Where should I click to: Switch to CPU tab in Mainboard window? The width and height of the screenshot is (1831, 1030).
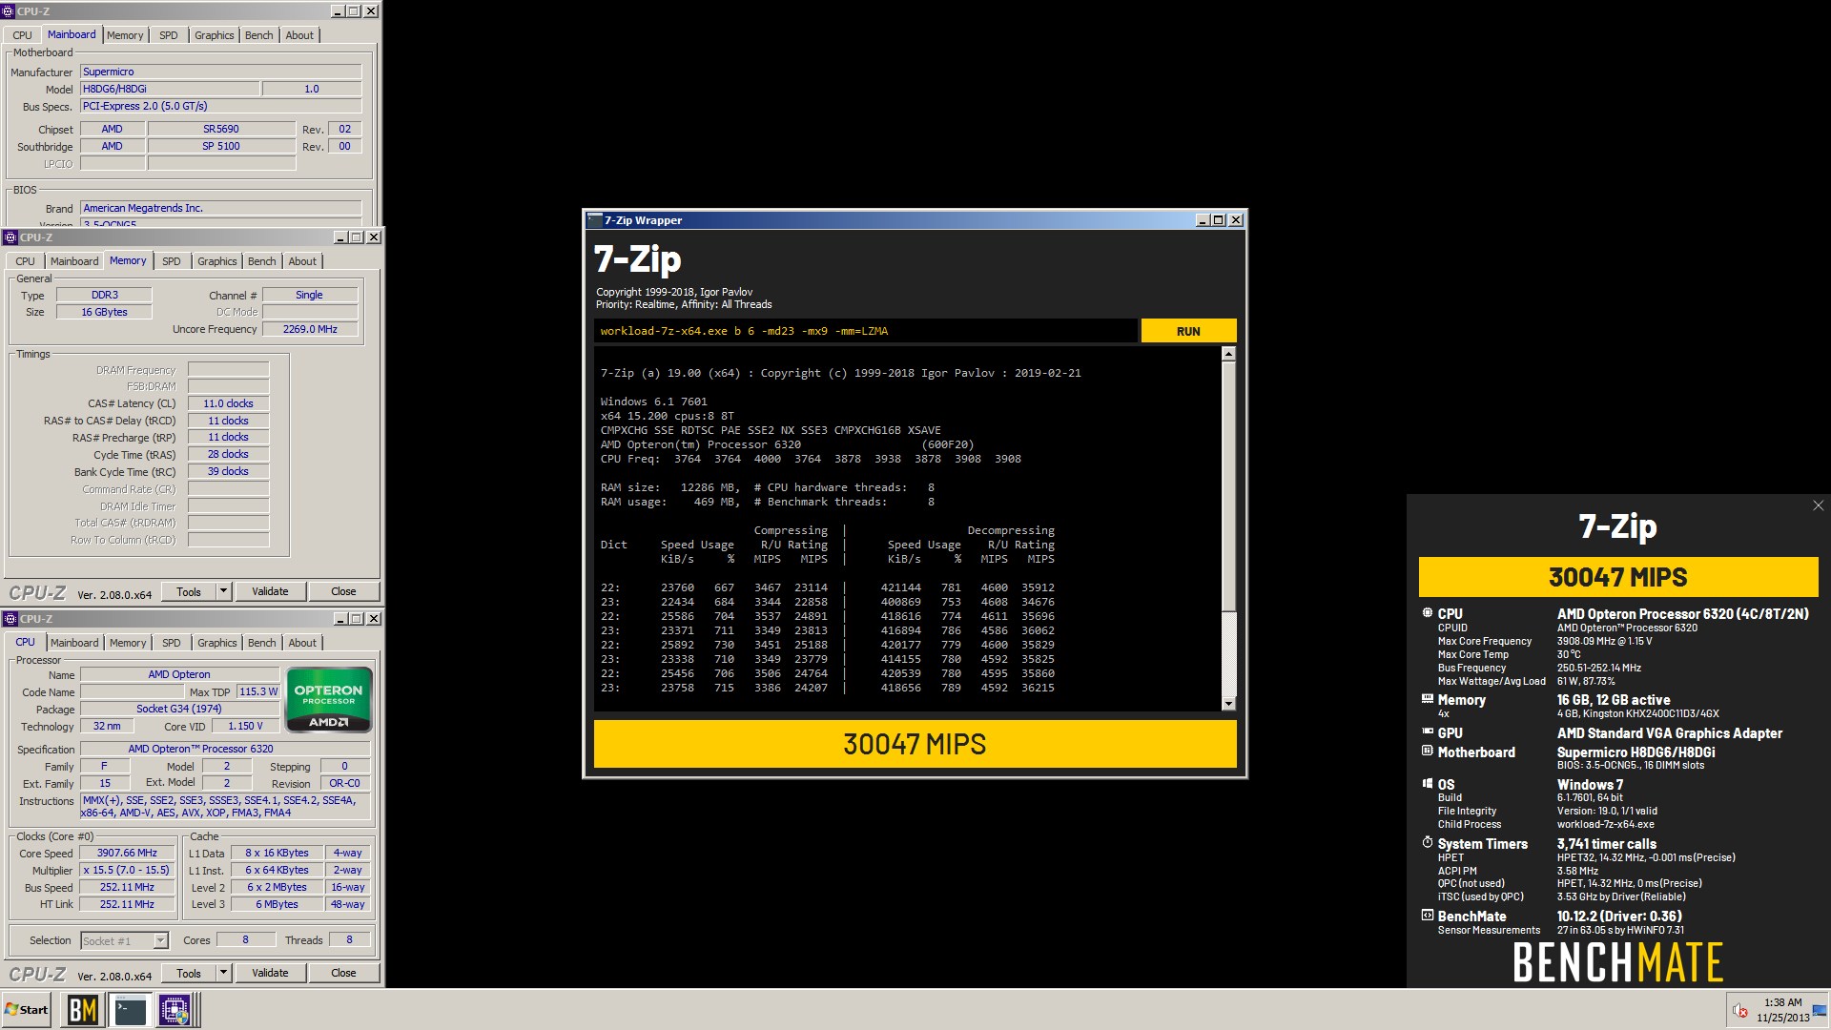(22, 35)
